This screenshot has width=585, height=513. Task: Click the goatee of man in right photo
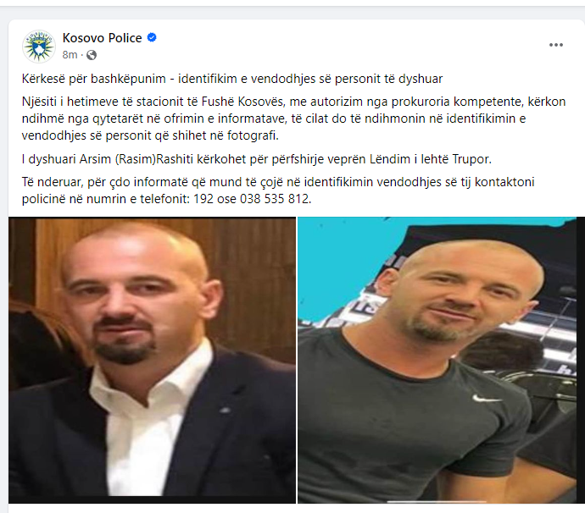click(432, 329)
